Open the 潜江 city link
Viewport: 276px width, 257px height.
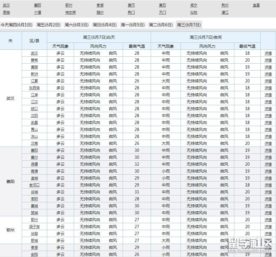[225, 12]
